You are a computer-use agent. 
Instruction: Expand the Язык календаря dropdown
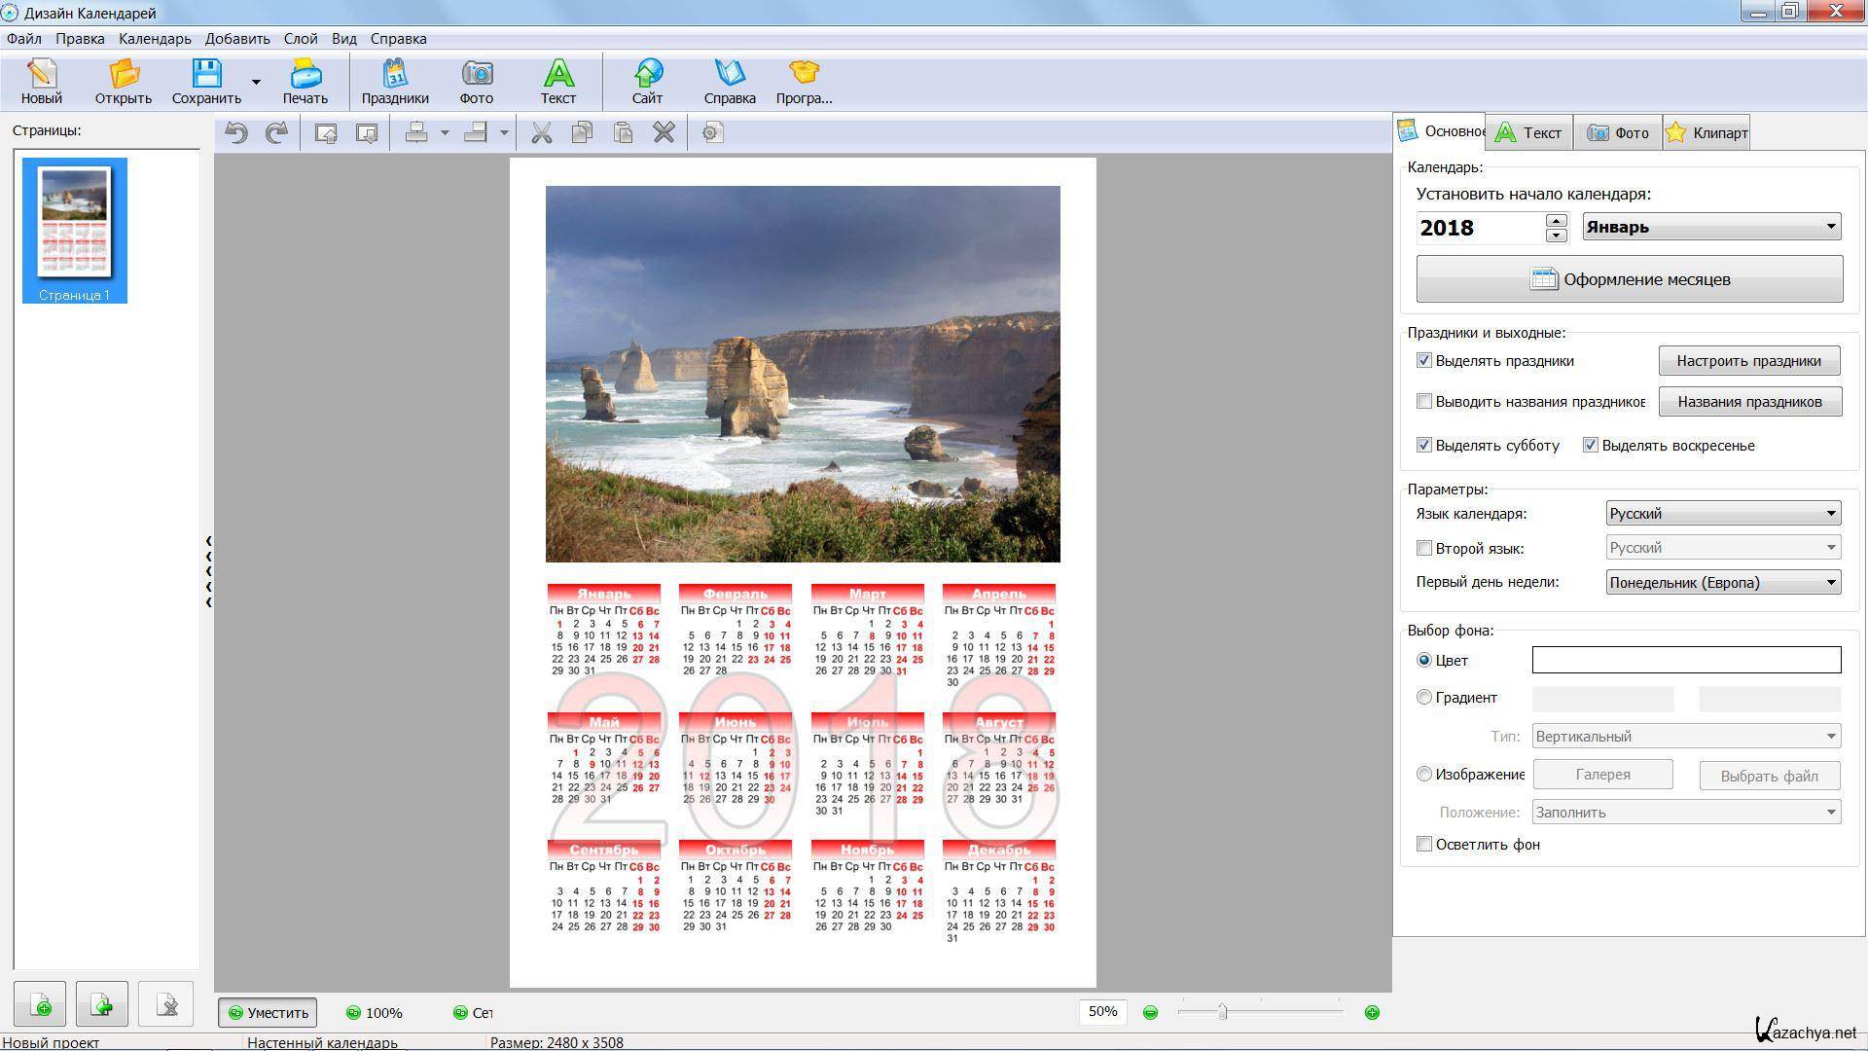(1722, 514)
